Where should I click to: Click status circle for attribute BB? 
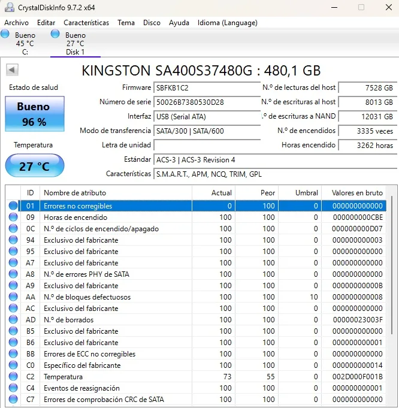(13, 354)
